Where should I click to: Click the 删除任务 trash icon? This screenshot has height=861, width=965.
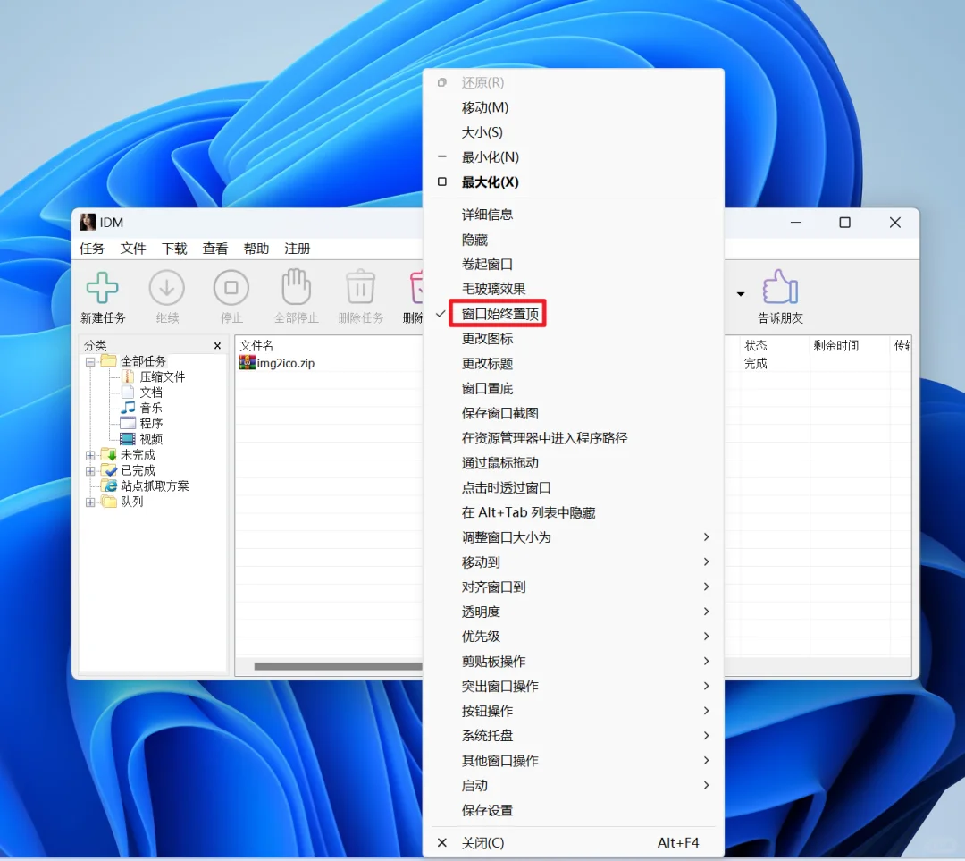359,284
